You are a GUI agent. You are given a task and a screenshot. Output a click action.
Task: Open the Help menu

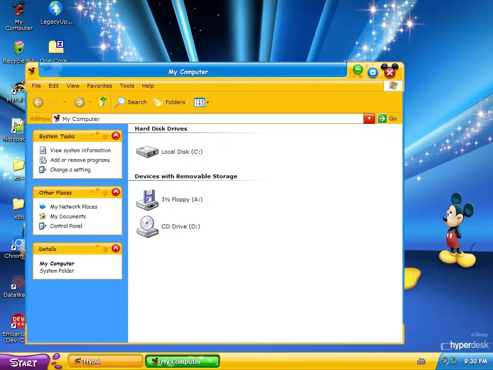coord(148,86)
